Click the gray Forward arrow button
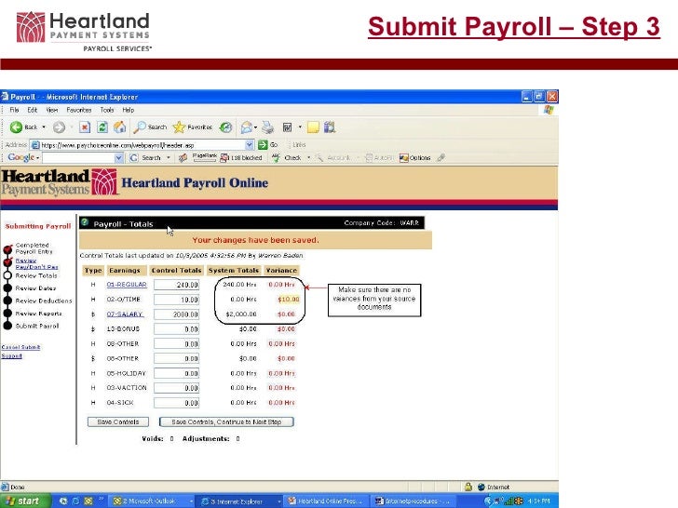678x508 pixels. click(60, 127)
